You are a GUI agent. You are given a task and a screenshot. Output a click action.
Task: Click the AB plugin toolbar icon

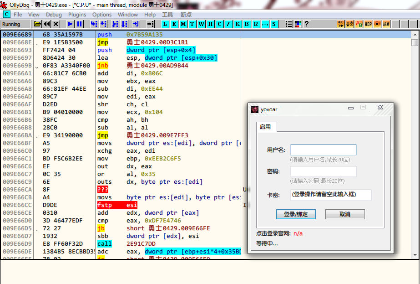pyautogui.click(x=359, y=24)
